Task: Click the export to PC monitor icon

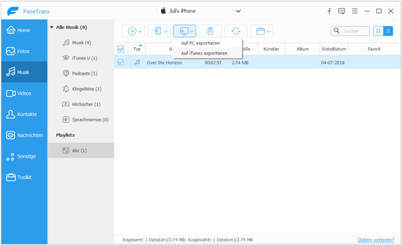Action: 184,31
